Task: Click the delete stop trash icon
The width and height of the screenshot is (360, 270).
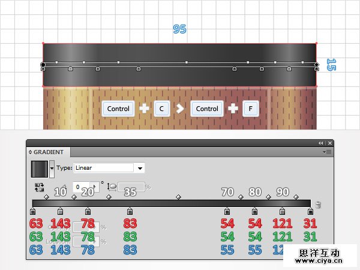Action: click(318, 205)
